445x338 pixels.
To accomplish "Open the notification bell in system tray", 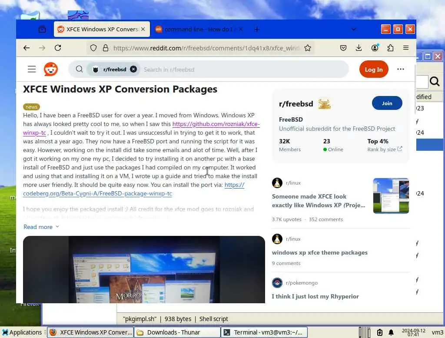I will click(391, 332).
